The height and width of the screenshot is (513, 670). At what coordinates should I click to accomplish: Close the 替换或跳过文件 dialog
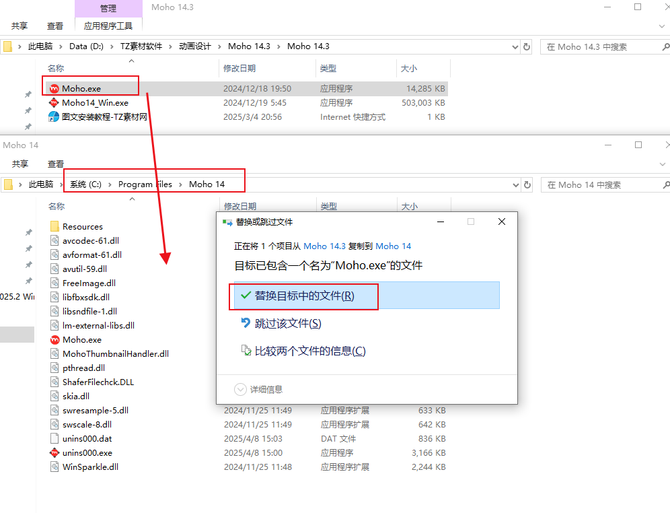click(x=502, y=221)
